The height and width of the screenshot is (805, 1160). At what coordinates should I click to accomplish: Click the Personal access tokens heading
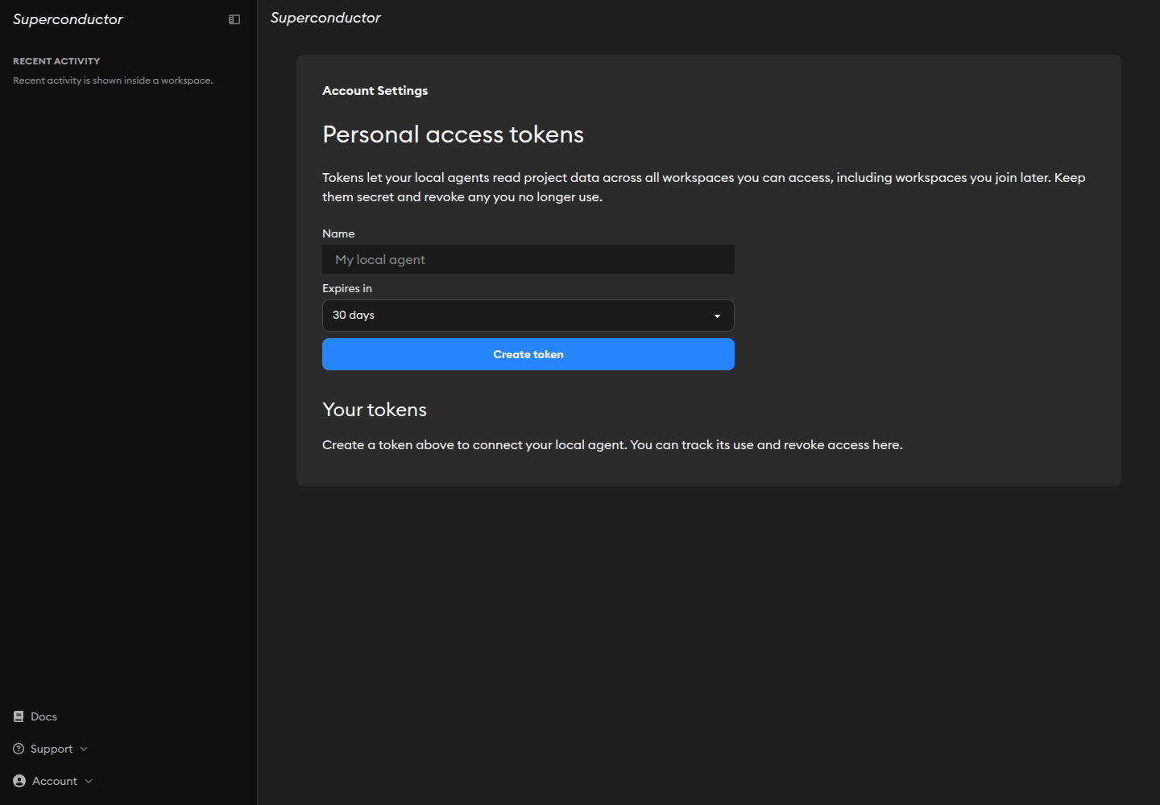pos(453,134)
